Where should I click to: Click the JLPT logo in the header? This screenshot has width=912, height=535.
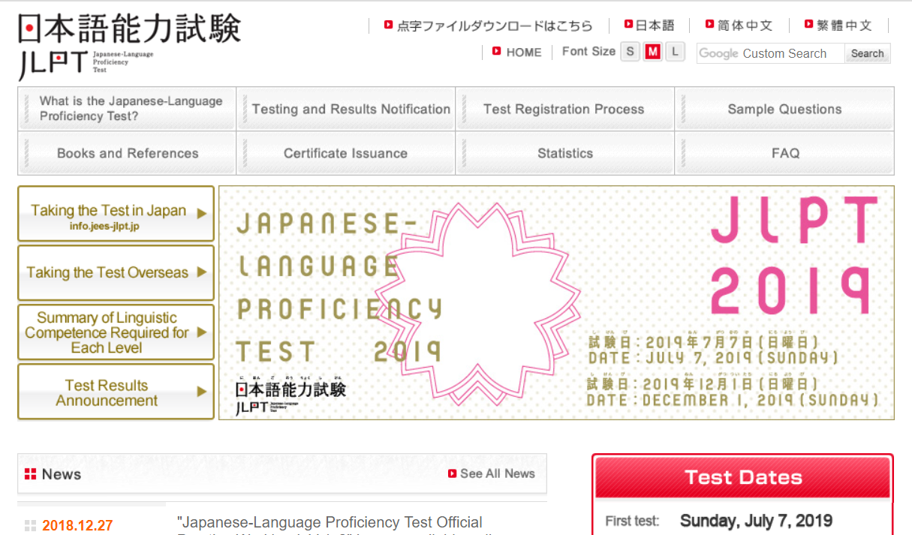coord(130,47)
